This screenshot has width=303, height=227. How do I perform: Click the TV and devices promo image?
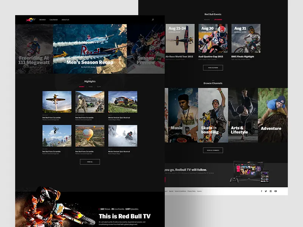click(250, 172)
